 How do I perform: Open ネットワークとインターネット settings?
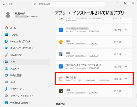(26, 48)
